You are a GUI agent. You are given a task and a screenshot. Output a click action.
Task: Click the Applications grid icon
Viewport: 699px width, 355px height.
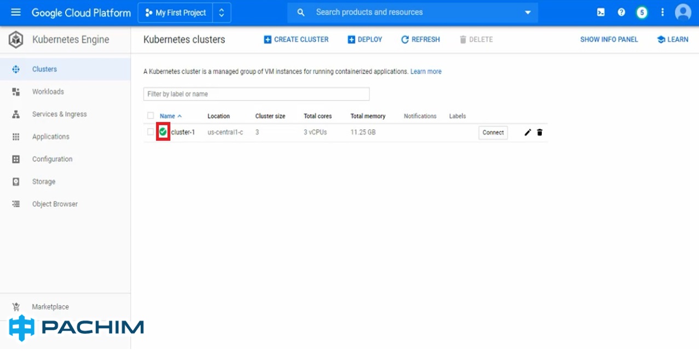click(16, 137)
